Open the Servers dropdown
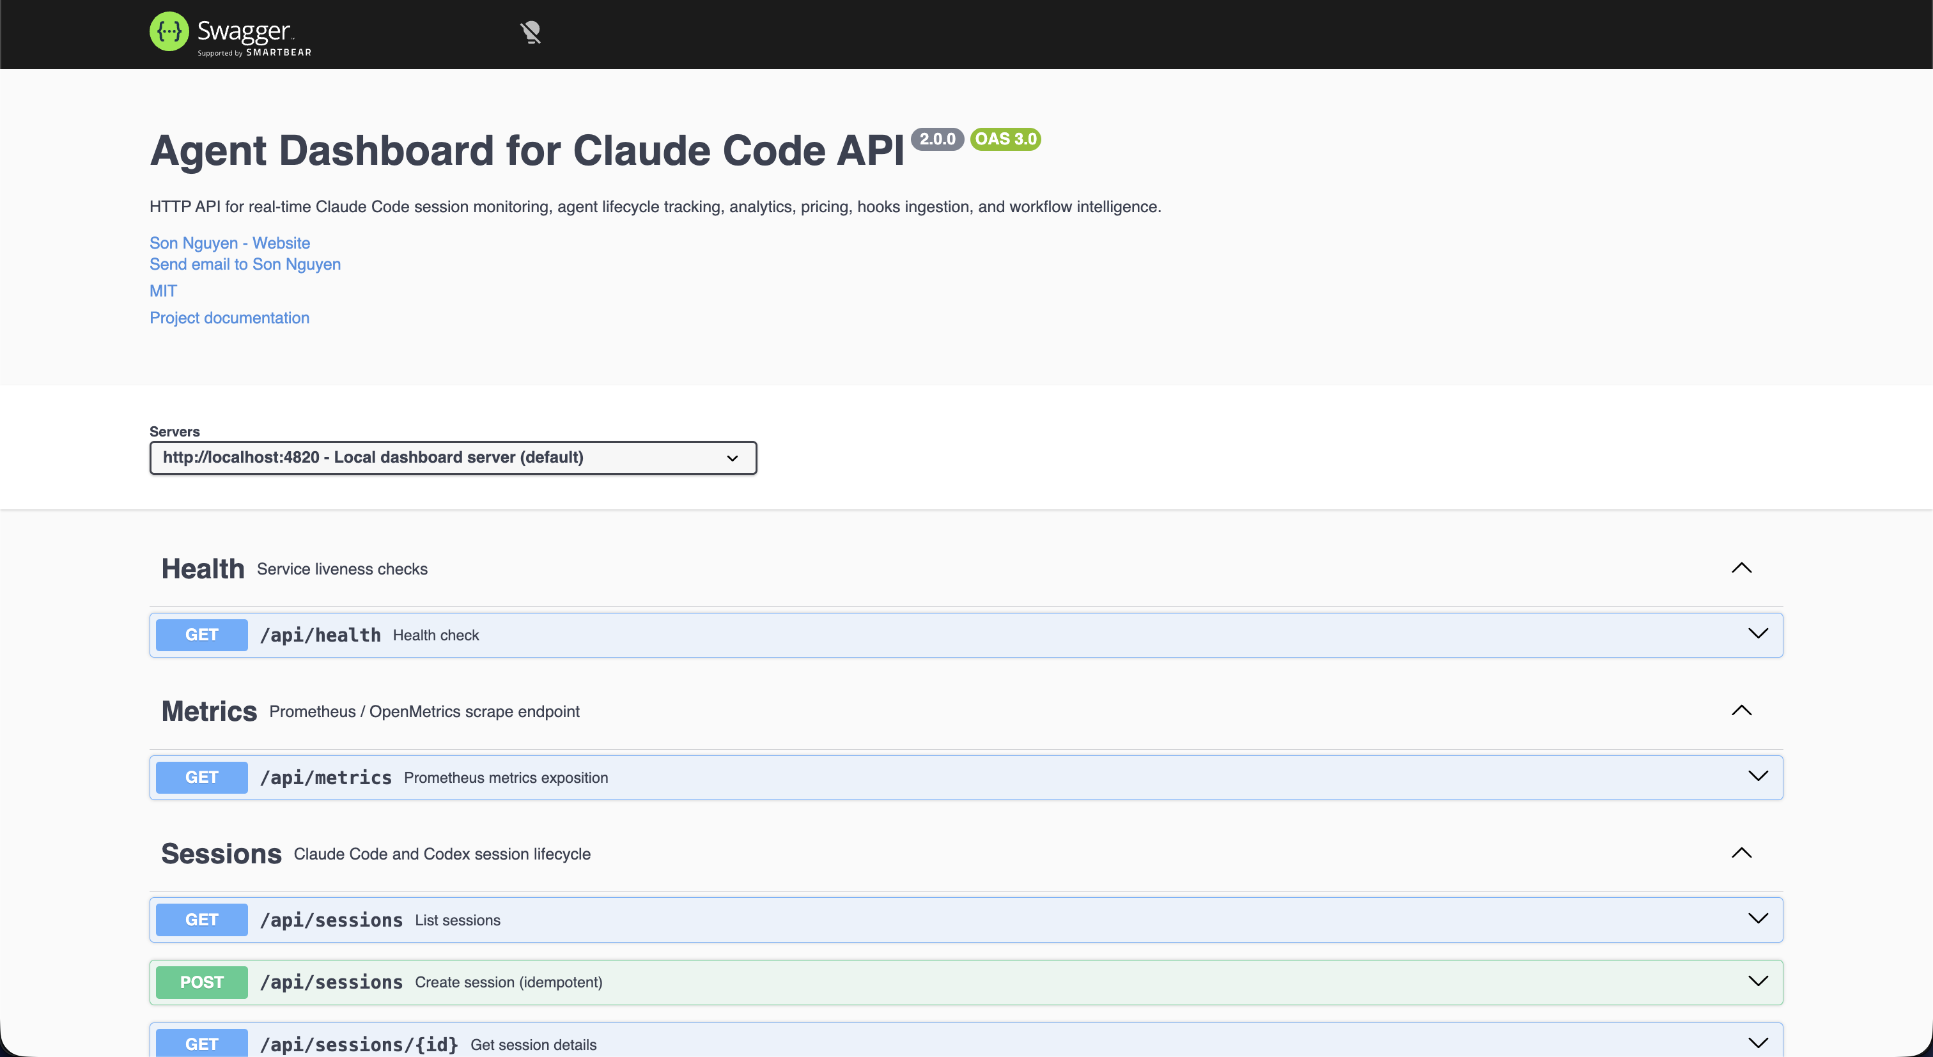1933x1057 pixels. point(453,458)
